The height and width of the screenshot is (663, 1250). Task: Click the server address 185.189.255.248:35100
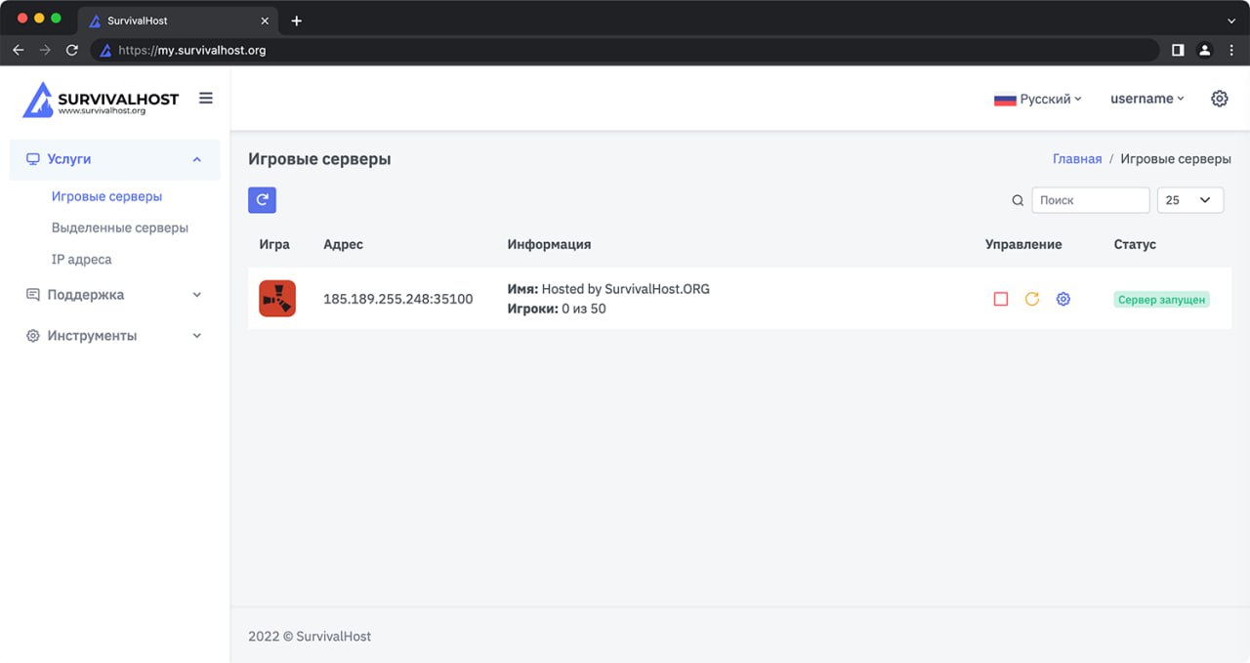[398, 299]
